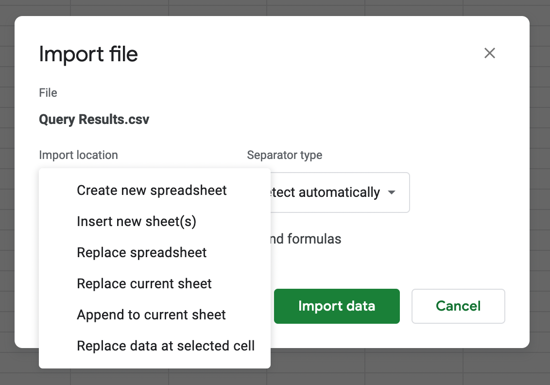550x385 pixels.
Task: Choose Append to current sheet
Action: [x=151, y=315]
